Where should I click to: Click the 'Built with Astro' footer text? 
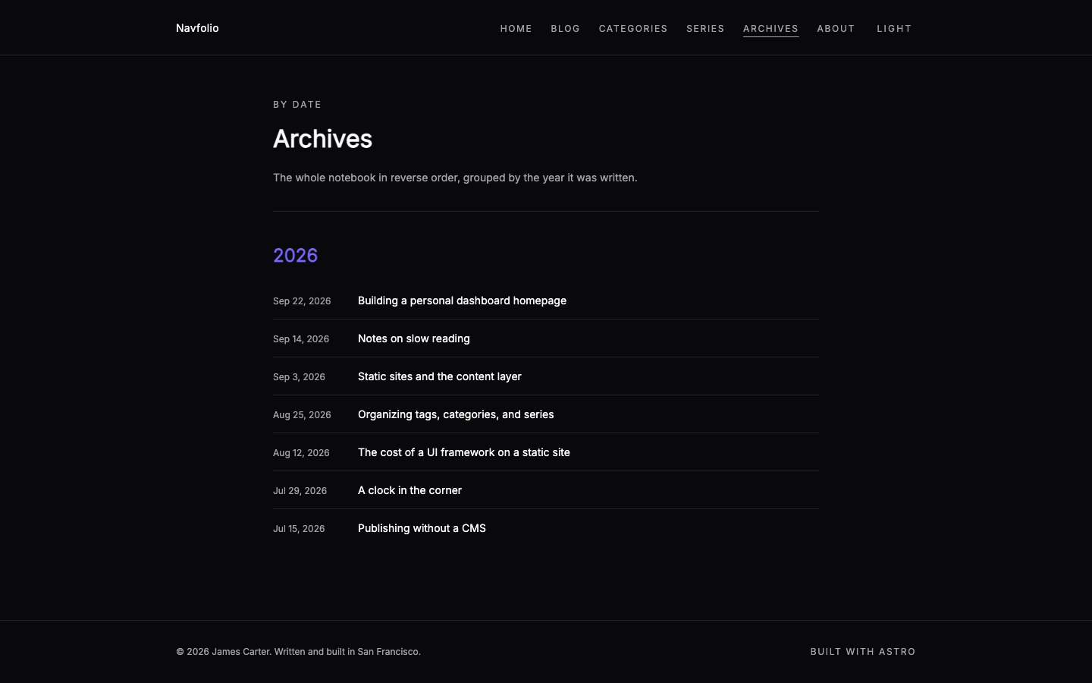tap(863, 652)
